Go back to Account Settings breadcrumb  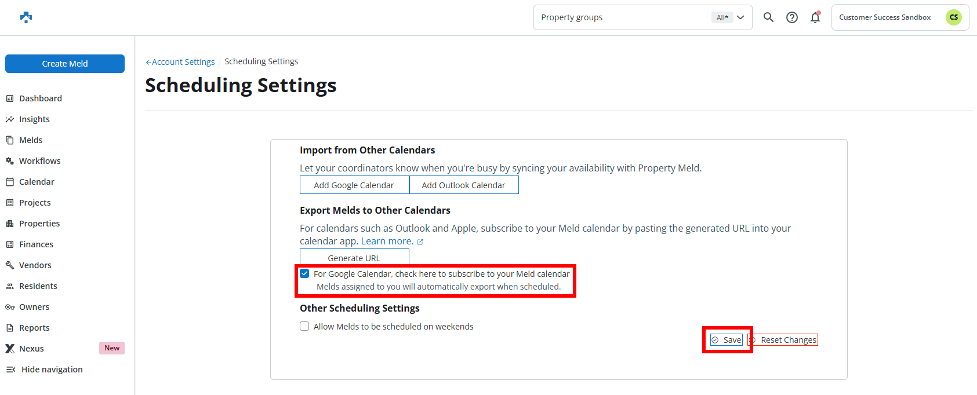pos(183,62)
